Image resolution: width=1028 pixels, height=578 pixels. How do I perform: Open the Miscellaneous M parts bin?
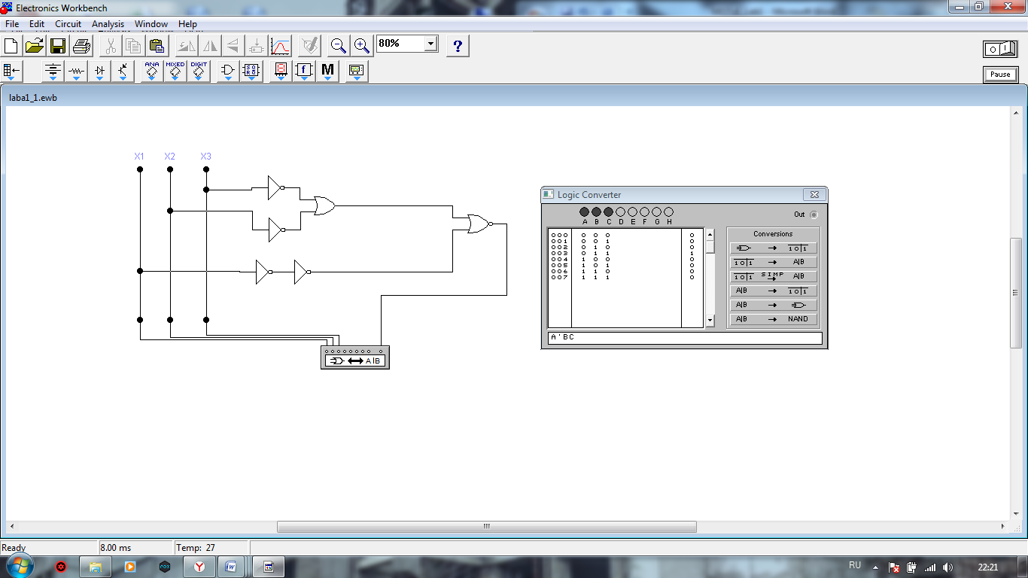tap(327, 71)
